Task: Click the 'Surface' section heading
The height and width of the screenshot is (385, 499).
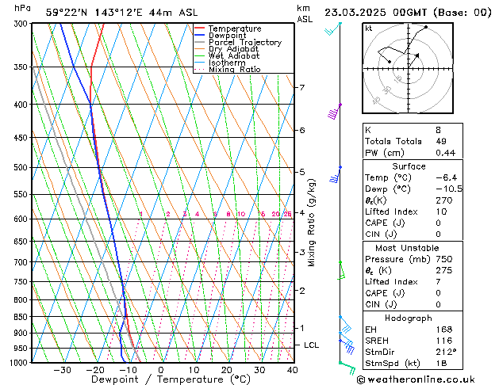Action: (x=409, y=166)
